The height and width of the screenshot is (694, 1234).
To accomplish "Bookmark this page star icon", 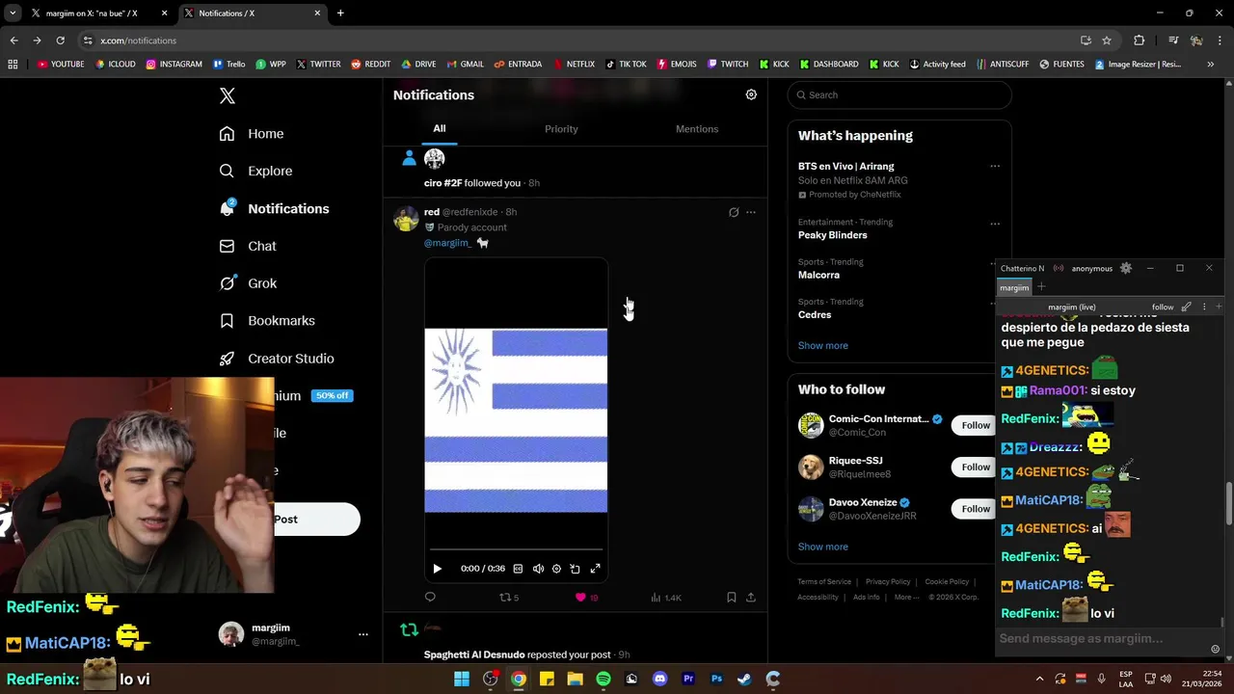I will click(x=1107, y=40).
